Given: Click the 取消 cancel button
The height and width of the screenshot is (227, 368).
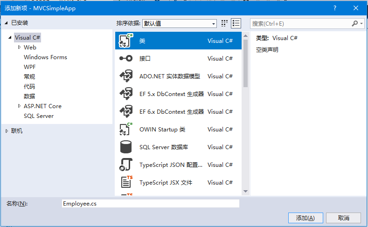Looking at the screenshot, I should (343, 218).
